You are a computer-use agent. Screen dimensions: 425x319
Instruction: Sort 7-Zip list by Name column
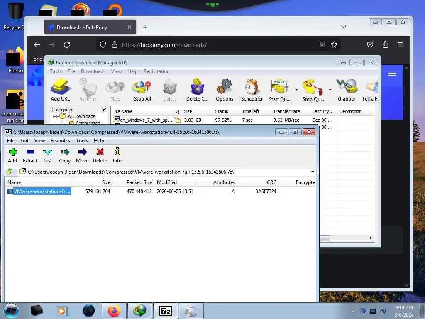pos(38,182)
